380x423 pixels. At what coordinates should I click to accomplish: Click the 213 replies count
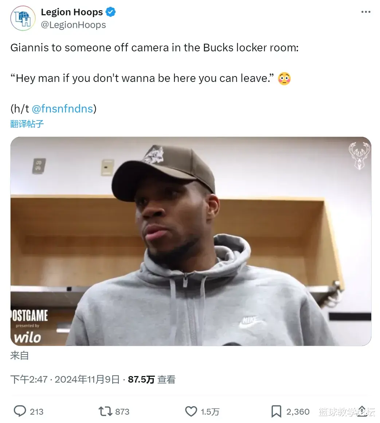(37, 412)
